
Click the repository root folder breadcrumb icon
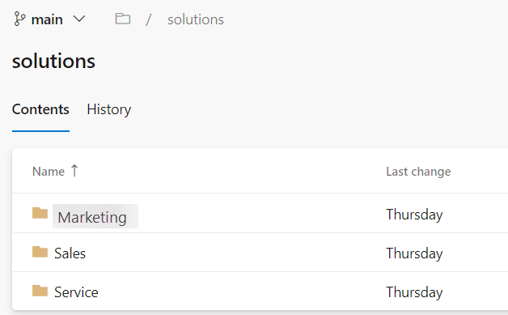123,19
